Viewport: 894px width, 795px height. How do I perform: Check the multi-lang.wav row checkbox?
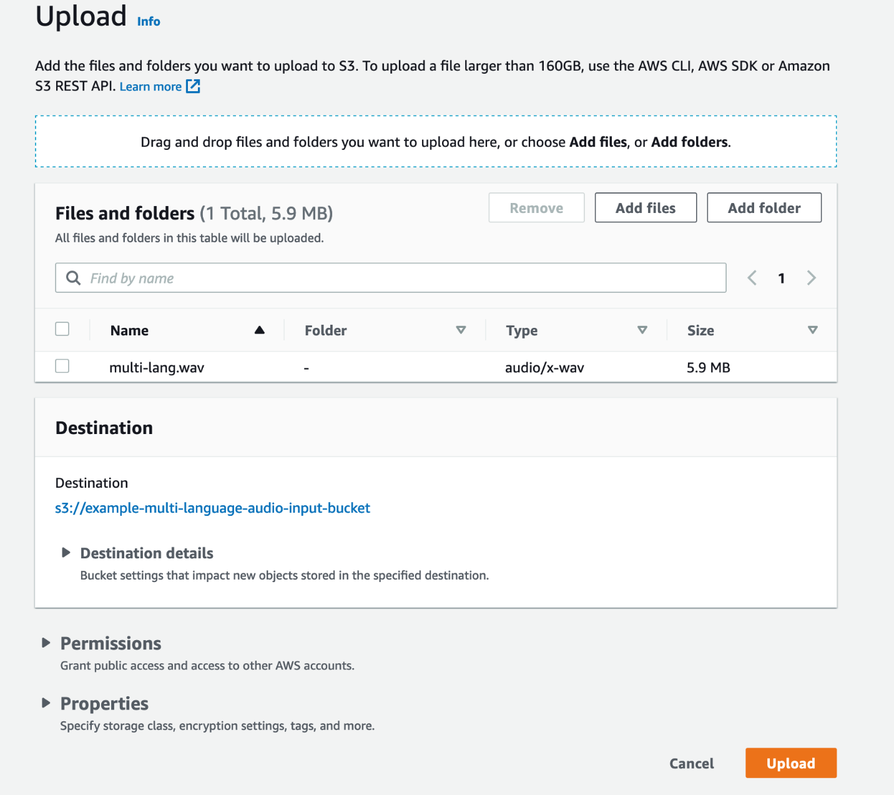click(x=62, y=366)
